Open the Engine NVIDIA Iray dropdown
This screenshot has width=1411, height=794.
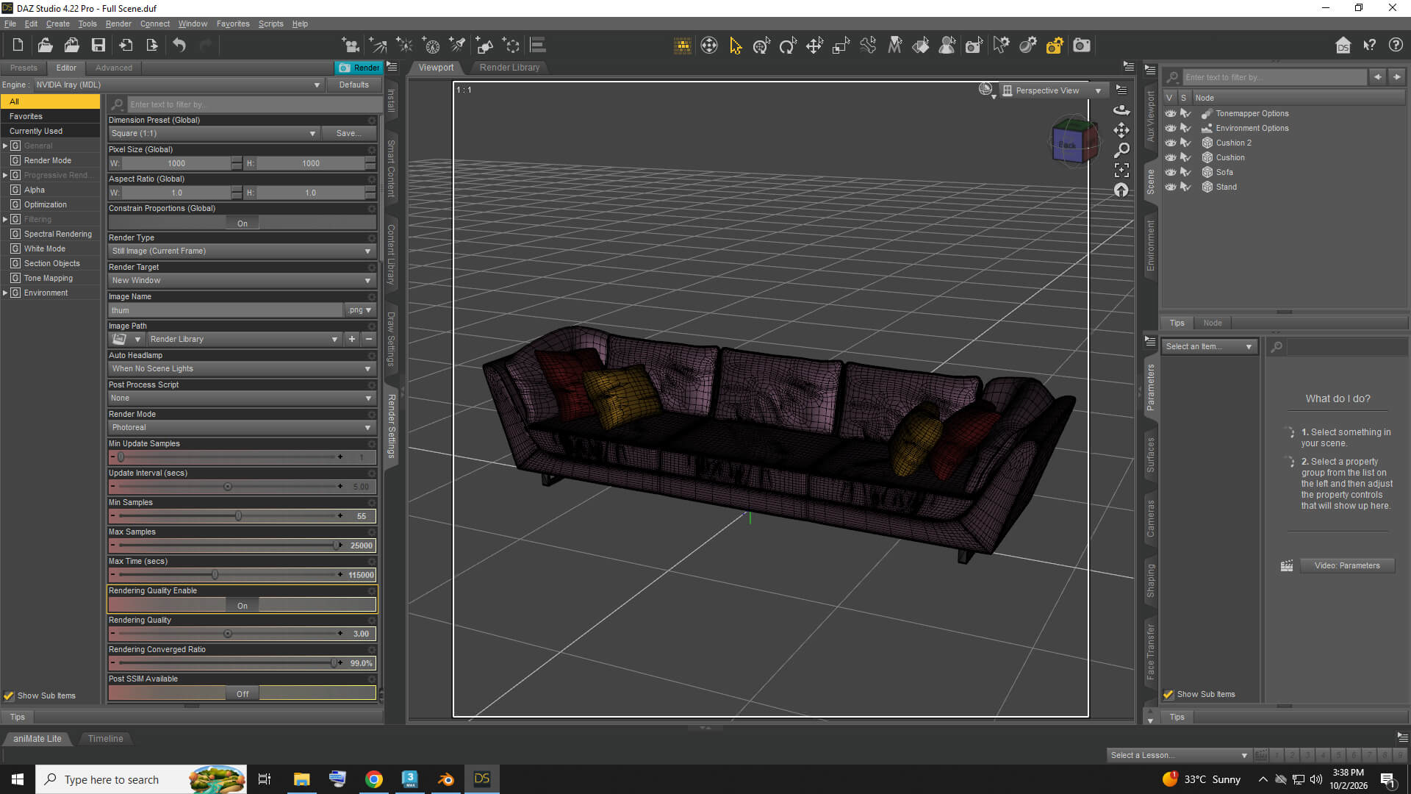point(178,85)
